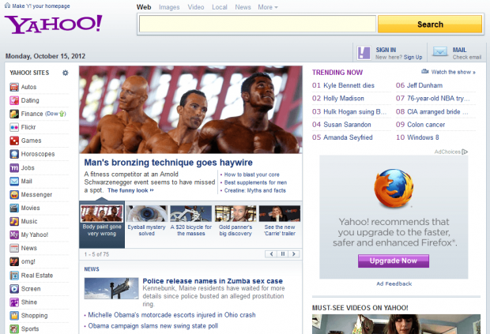Click the AdChoices triangle icon
The image size is (490, 334).
tap(465, 152)
